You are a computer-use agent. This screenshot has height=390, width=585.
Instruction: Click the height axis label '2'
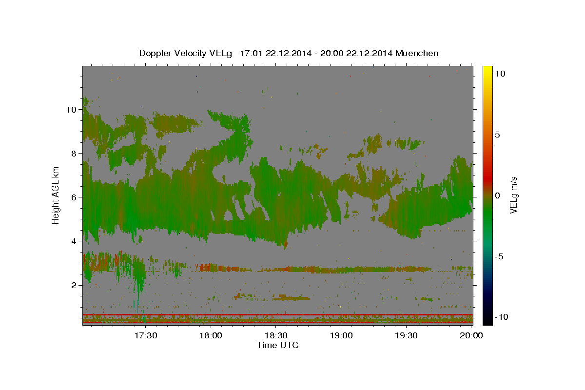pos(74,285)
